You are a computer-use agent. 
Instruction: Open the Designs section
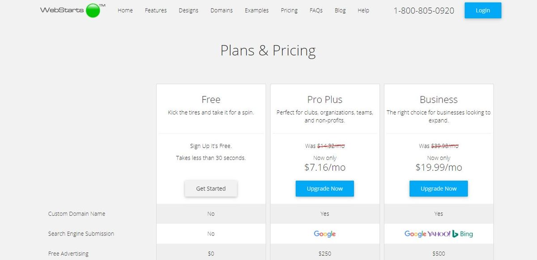[188, 10]
